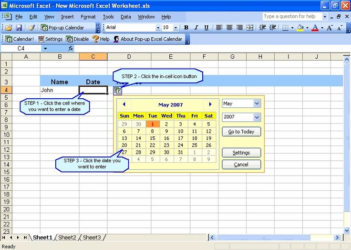Open the Data menu
This screenshot has height=250, width=351.
click(x=126, y=17)
